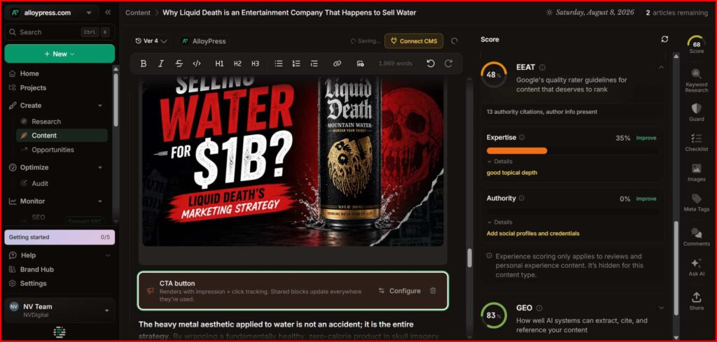This screenshot has width=717, height=342.
Task: Show EEAT info tooltip icon
Action: click(543, 67)
